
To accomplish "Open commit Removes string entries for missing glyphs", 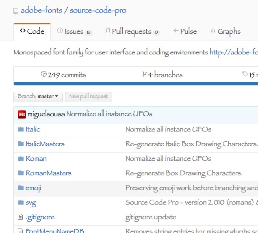I will [x=192, y=231].
